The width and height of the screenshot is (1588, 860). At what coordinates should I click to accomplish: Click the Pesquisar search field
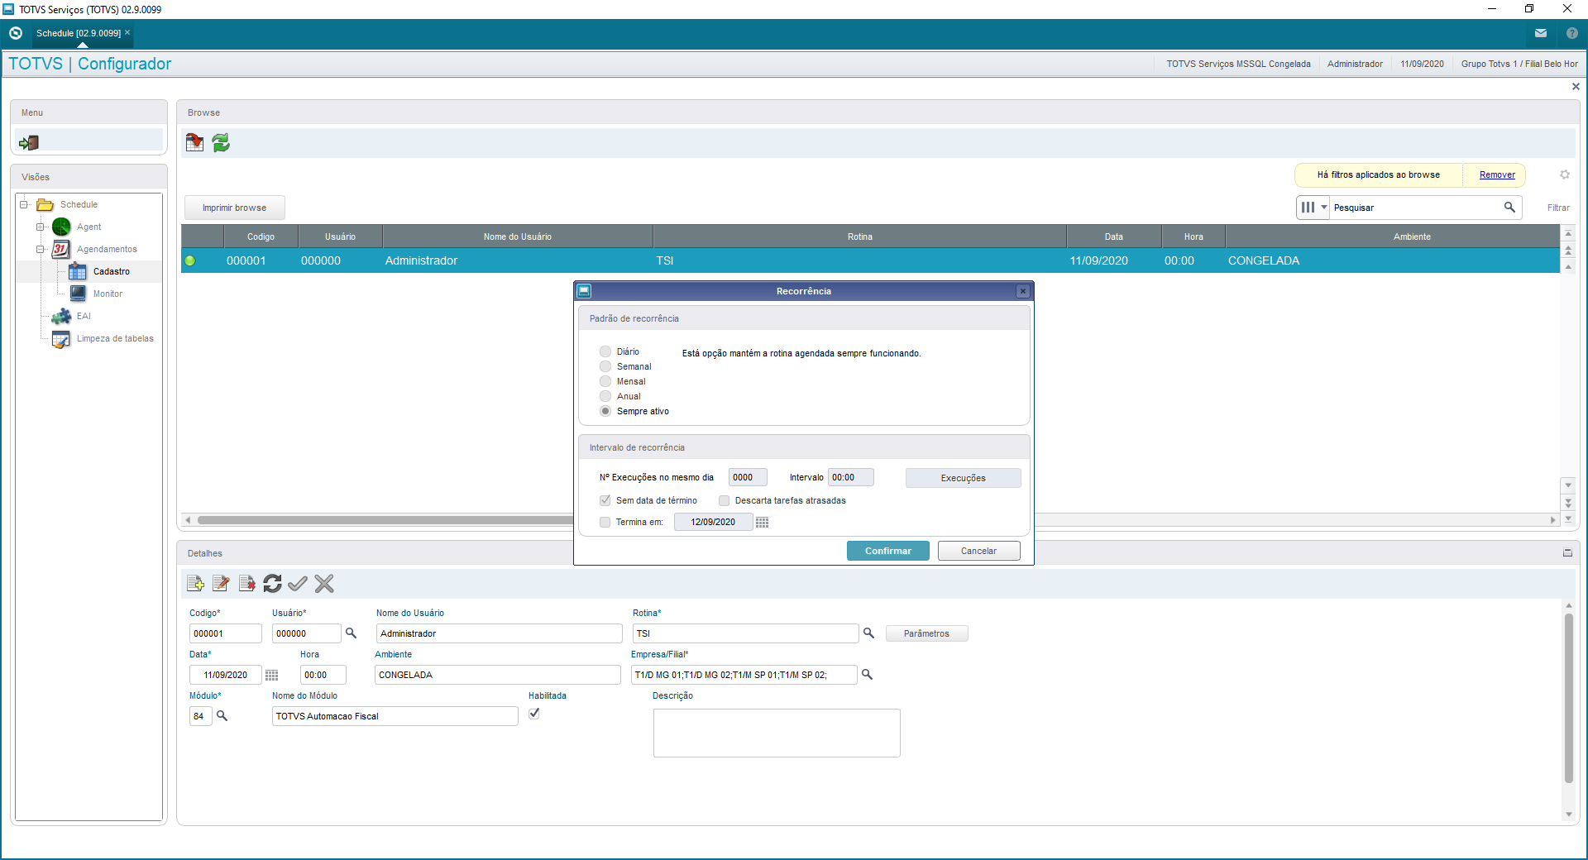click(1416, 208)
